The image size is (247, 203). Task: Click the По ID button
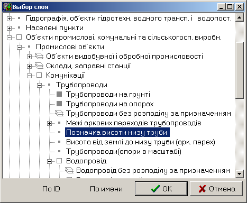51,189
